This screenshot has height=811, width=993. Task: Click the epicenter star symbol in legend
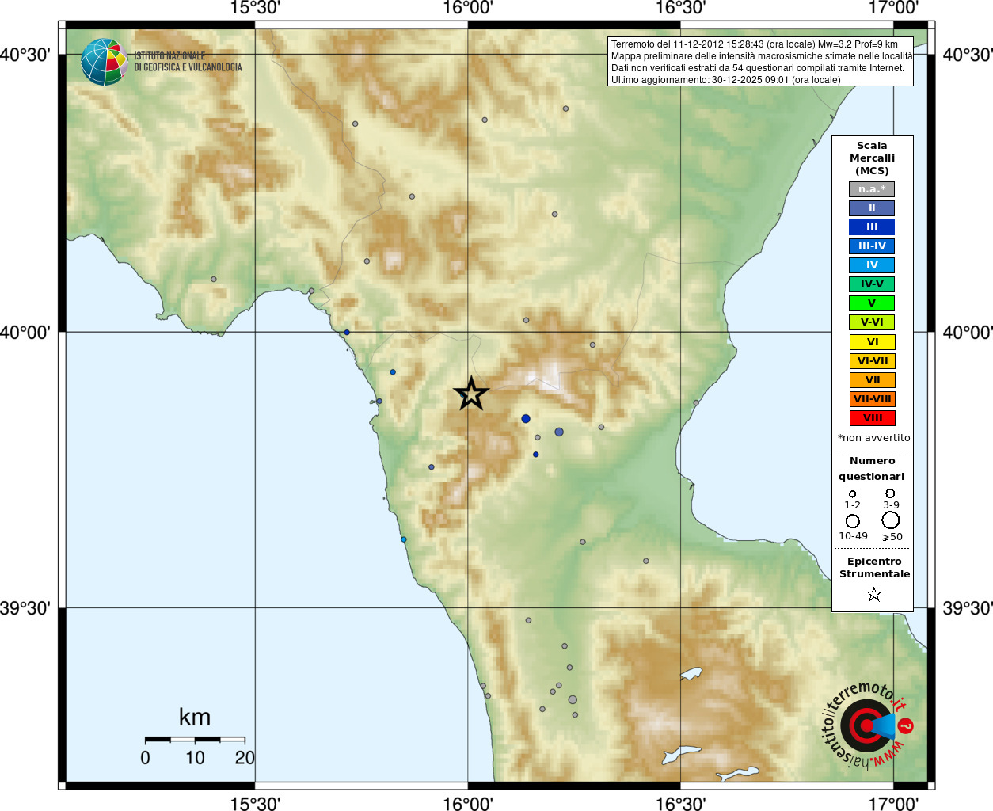tap(873, 594)
